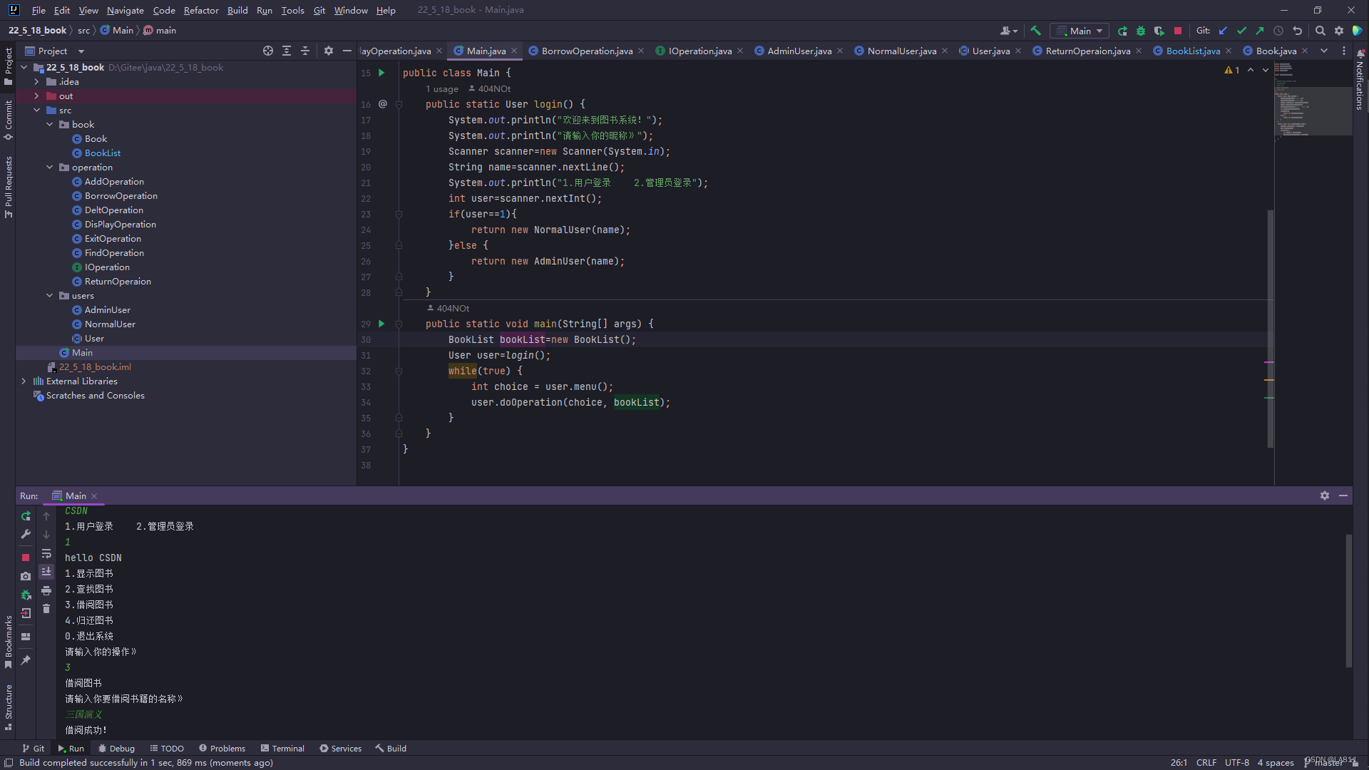Open the Terminal tool window button
Image resolution: width=1369 pixels, height=770 pixels.
tap(282, 748)
